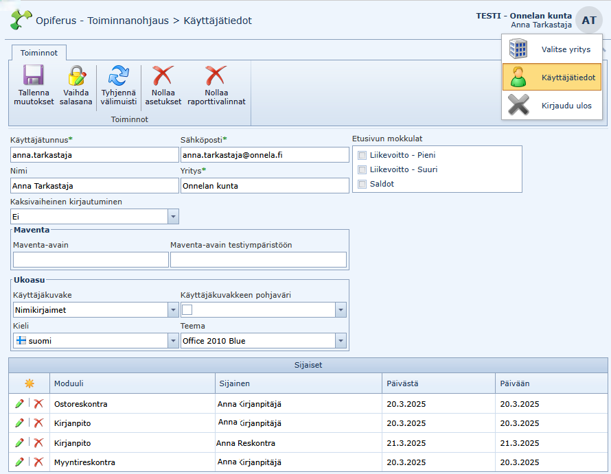Click the Maventa-avain input field
This screenshot has height=474, width=611.
tap(91, 260)
